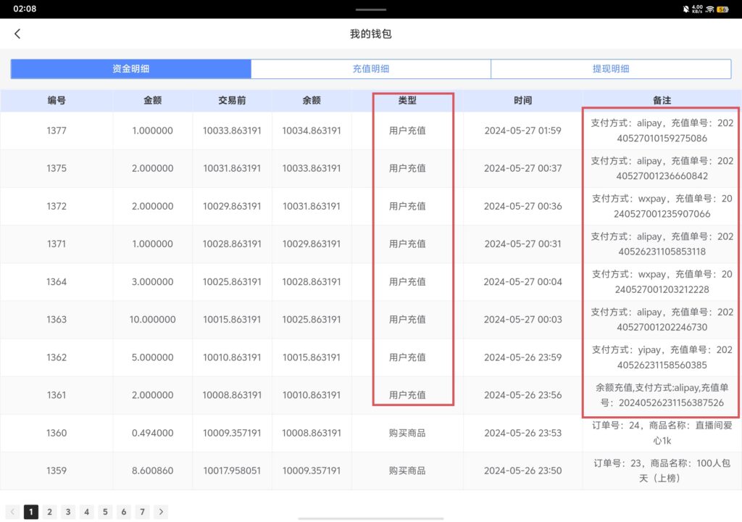The height and width of the screenshot is (522, 742).
Task: Click the network speed indicator 4.00 KB/s
Action: tap(696, 9)
